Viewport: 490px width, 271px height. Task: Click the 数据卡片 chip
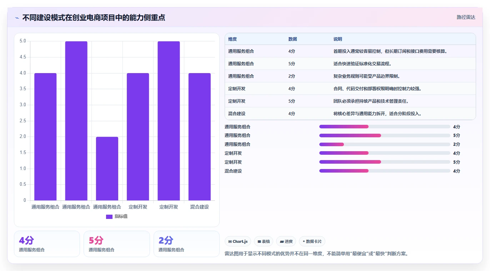[x=312, y=241]
